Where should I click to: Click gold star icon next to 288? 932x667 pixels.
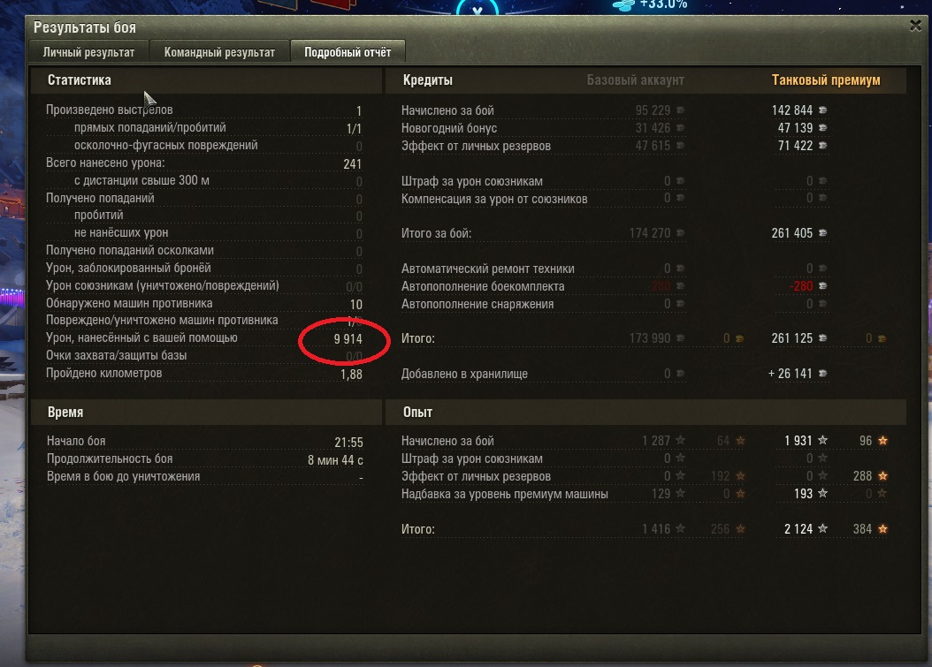click(x=882, y=476)
